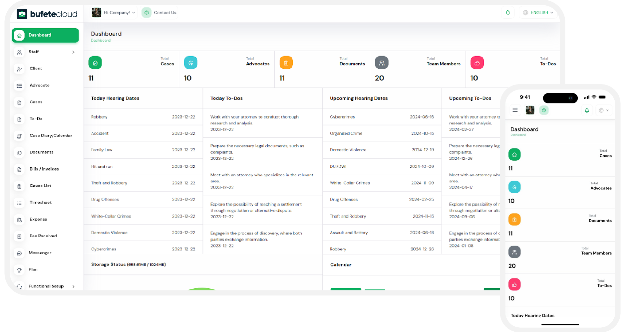Viewport: 625px width, 333px height.
Task: Click the orange Total Documents icon
Action: coord(286,63)
